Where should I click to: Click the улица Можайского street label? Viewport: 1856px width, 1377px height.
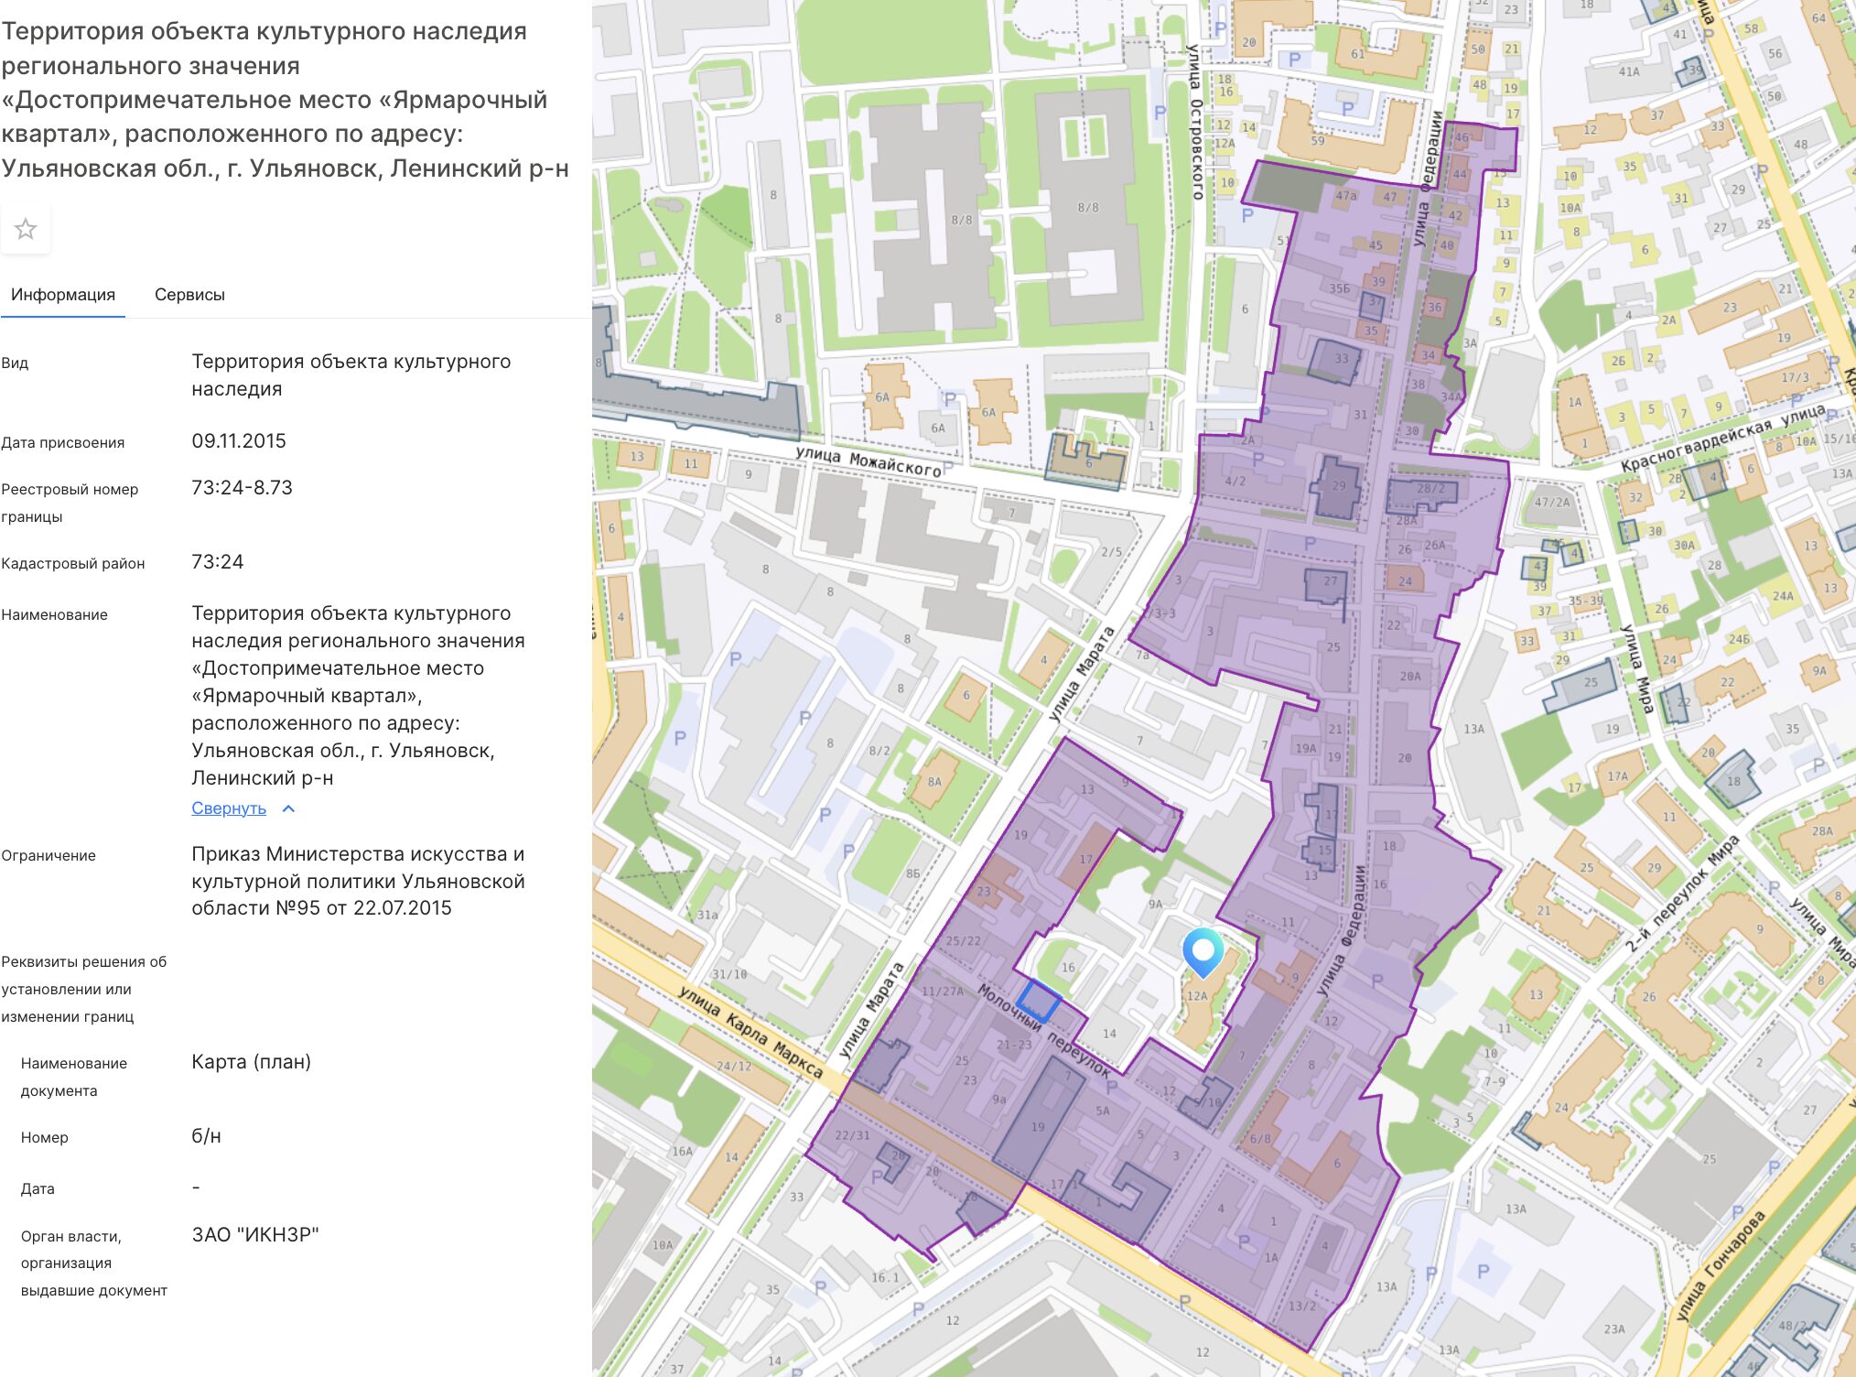click(x=867, y=461)
